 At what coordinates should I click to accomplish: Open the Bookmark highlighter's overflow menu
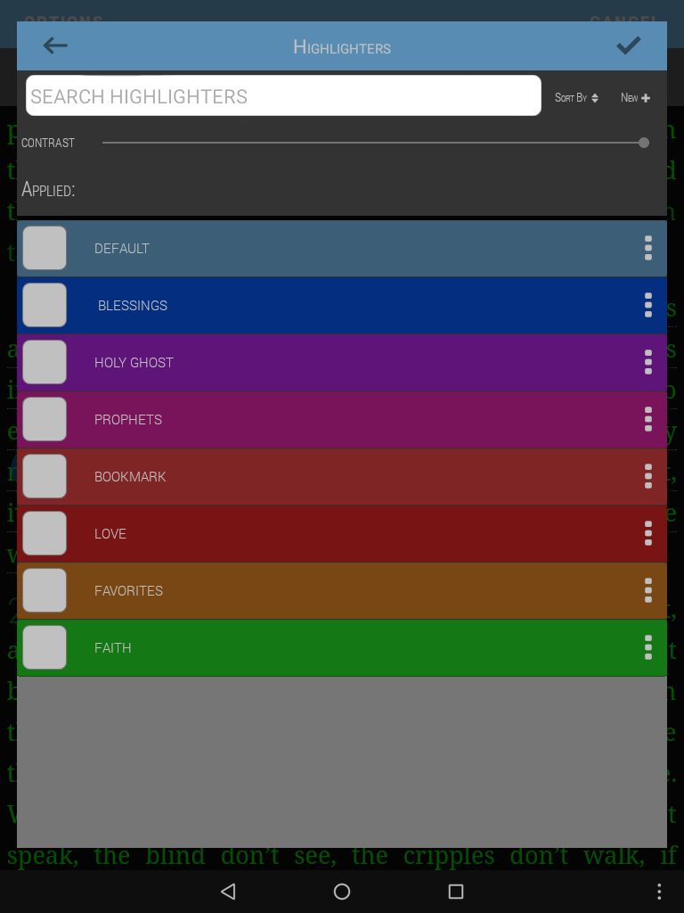pyautogui.click(x=648, y=476)
